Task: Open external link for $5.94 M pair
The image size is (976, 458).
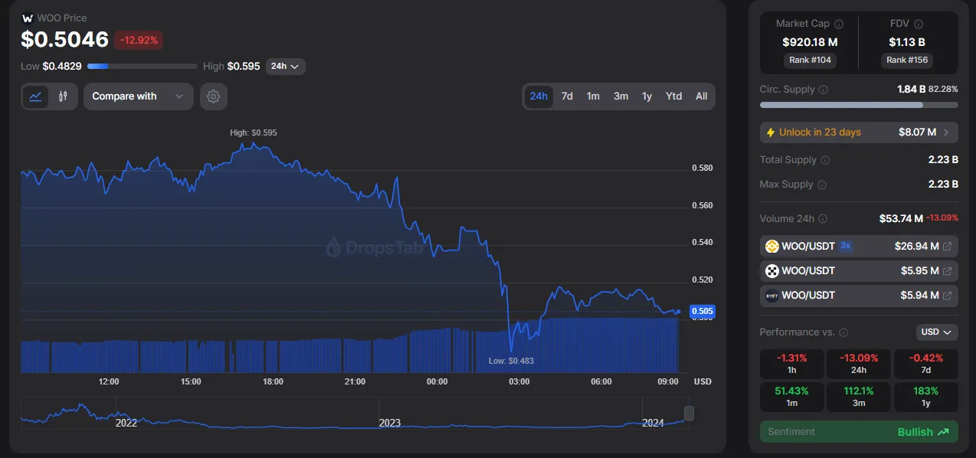Action: click(x=947, y=296)
